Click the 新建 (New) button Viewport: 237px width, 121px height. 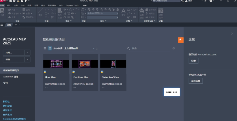coord(14,59)
